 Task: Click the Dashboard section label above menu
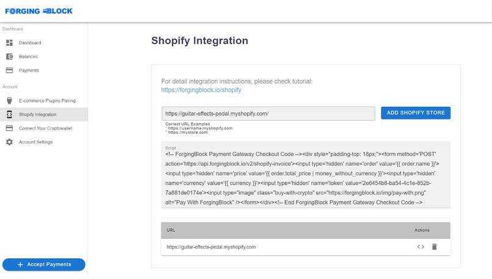point(13,29)
